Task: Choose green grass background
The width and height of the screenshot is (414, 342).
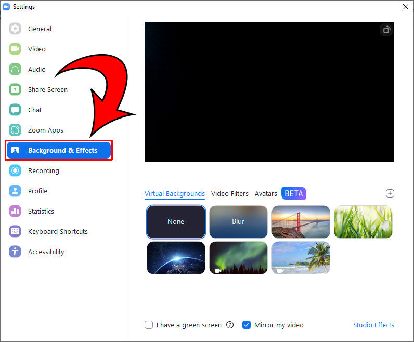Action: (x=363, y=221)
